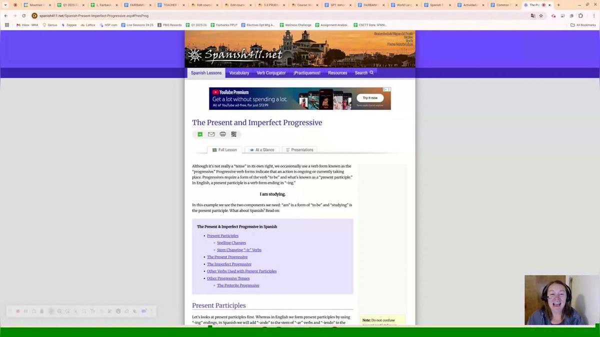Open the Verb Conjugator menu item
The height and width of the screenshot is (337, 600).
click(x=271, y=73)
